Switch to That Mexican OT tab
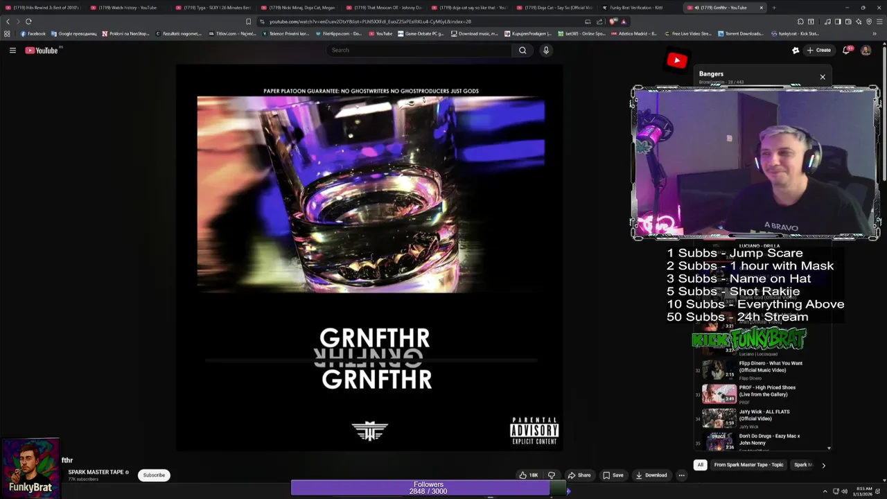The height and width of the screenshot is (499, 887). pyautogui.click(x=384, y=8)
